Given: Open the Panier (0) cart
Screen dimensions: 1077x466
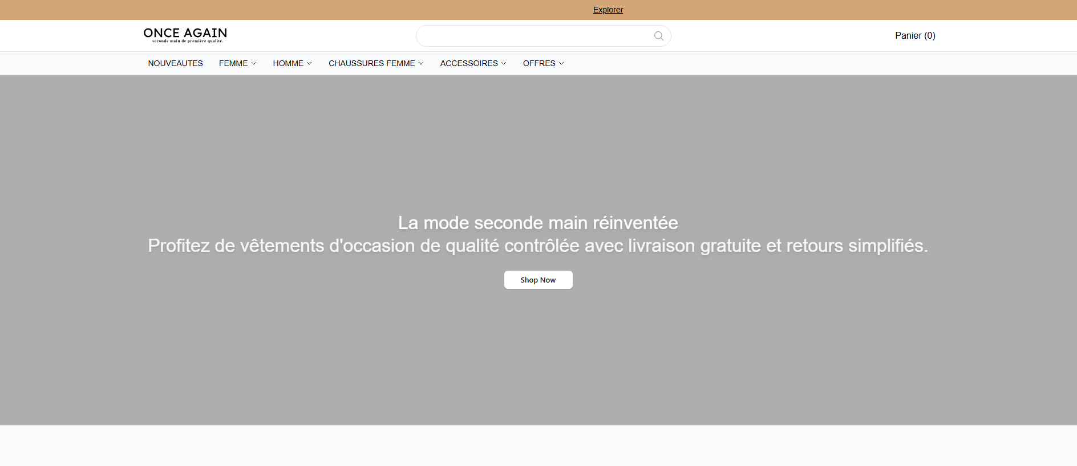Looking at the screenshot, I should (x=915, y=35).
